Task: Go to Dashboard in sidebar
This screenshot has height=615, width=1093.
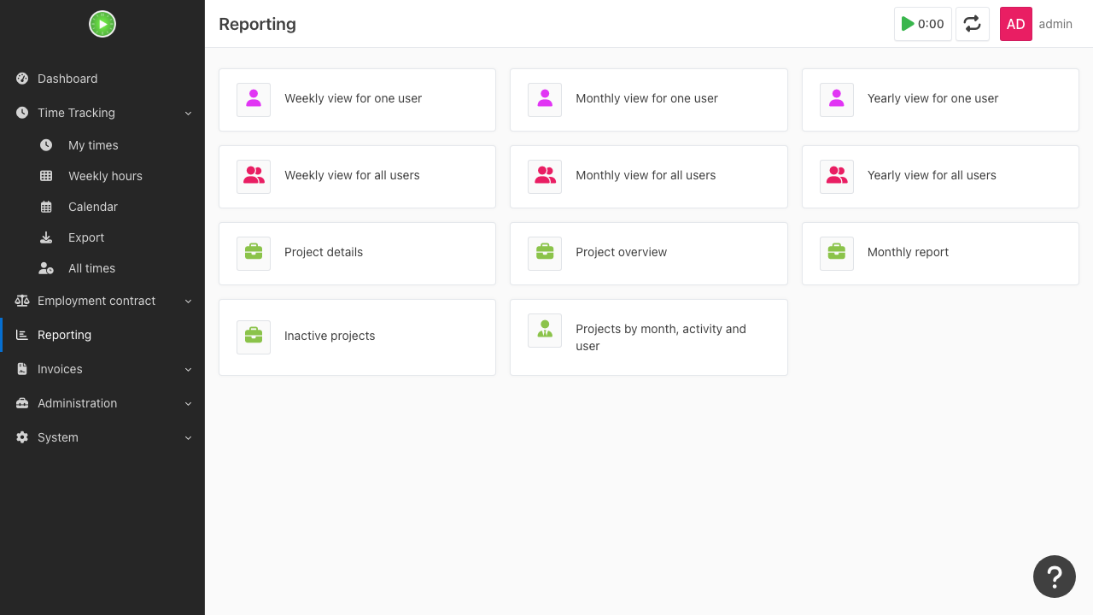Action: (102, 79)
